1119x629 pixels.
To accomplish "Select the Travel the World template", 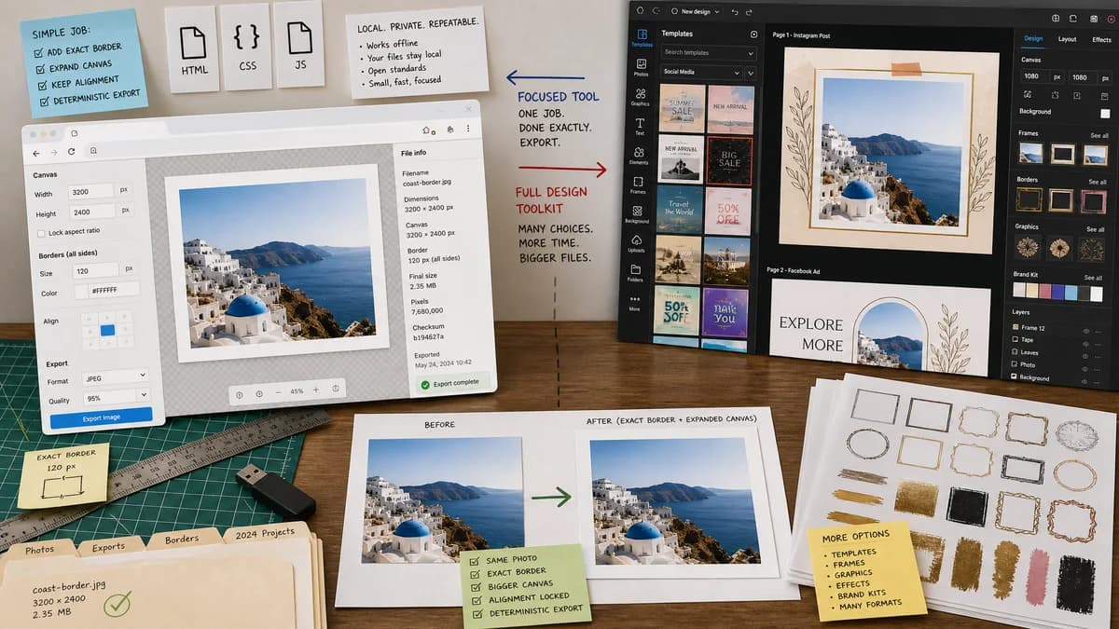I will tap(679, 210).
